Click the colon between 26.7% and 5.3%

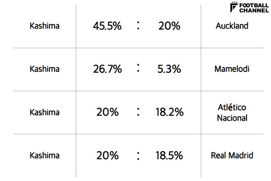(138, 69)
